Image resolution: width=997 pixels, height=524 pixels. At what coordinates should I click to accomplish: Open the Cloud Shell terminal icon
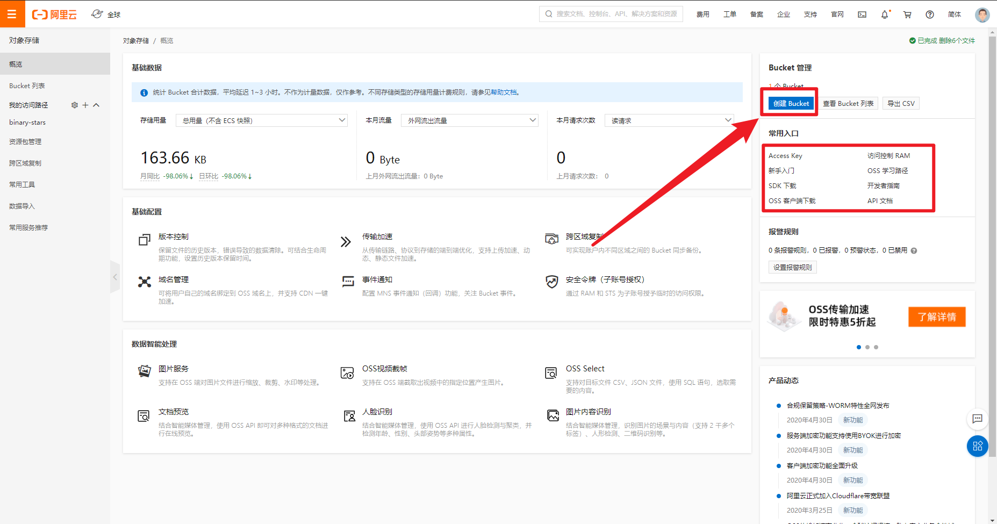(862, 15)
